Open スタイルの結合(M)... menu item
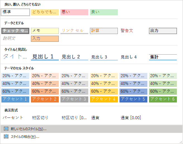 (x=25, y=136)
